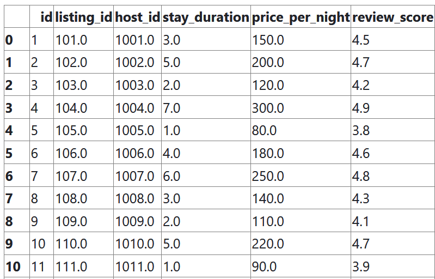Screen dimensions: 435x279
Task: Click the listing_id column header
Action: 83,17
